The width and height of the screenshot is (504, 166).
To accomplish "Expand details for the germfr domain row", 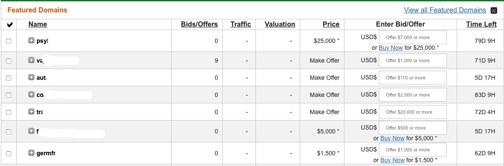I will pyautogui.click(x=31, y=153).
